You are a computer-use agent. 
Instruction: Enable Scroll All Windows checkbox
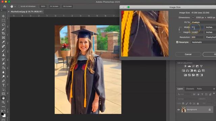[19, 6]
